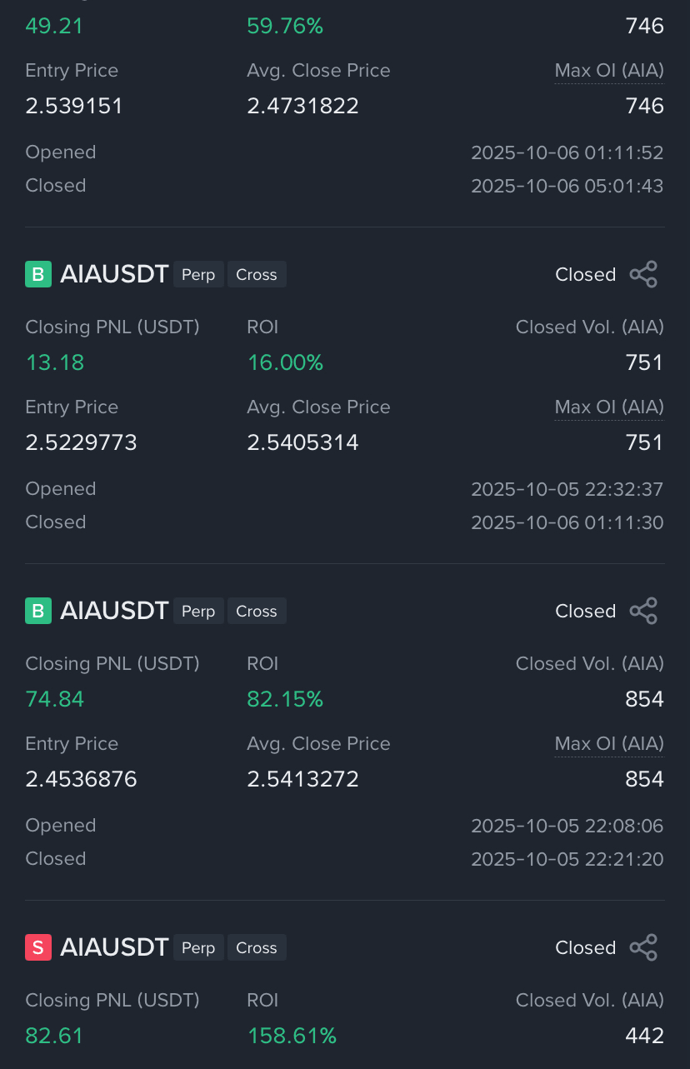Image resolution: width=690 pixels, height=1069 pixels.
Task: Open Max OI (AIA) info for 751 position
Action: pos(609,407)
